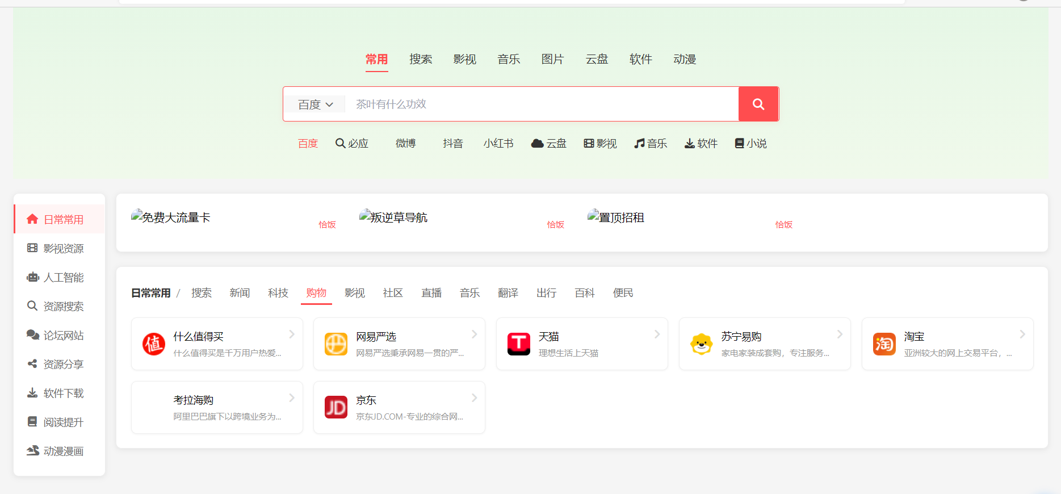Click the home icon beside 日常常用
This screenshot has height=494, width=1061.
pos(32,219)
